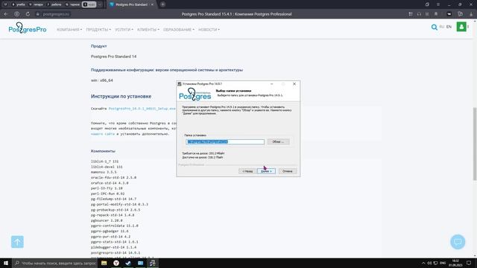
Task: Open new browser tab with plus
Action: pos(162,4)
